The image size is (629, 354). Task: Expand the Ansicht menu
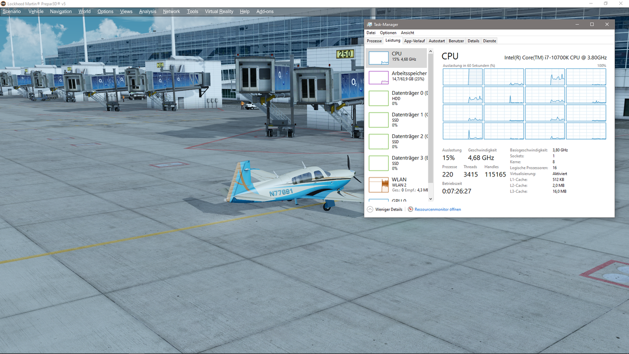tap(407, 32)
